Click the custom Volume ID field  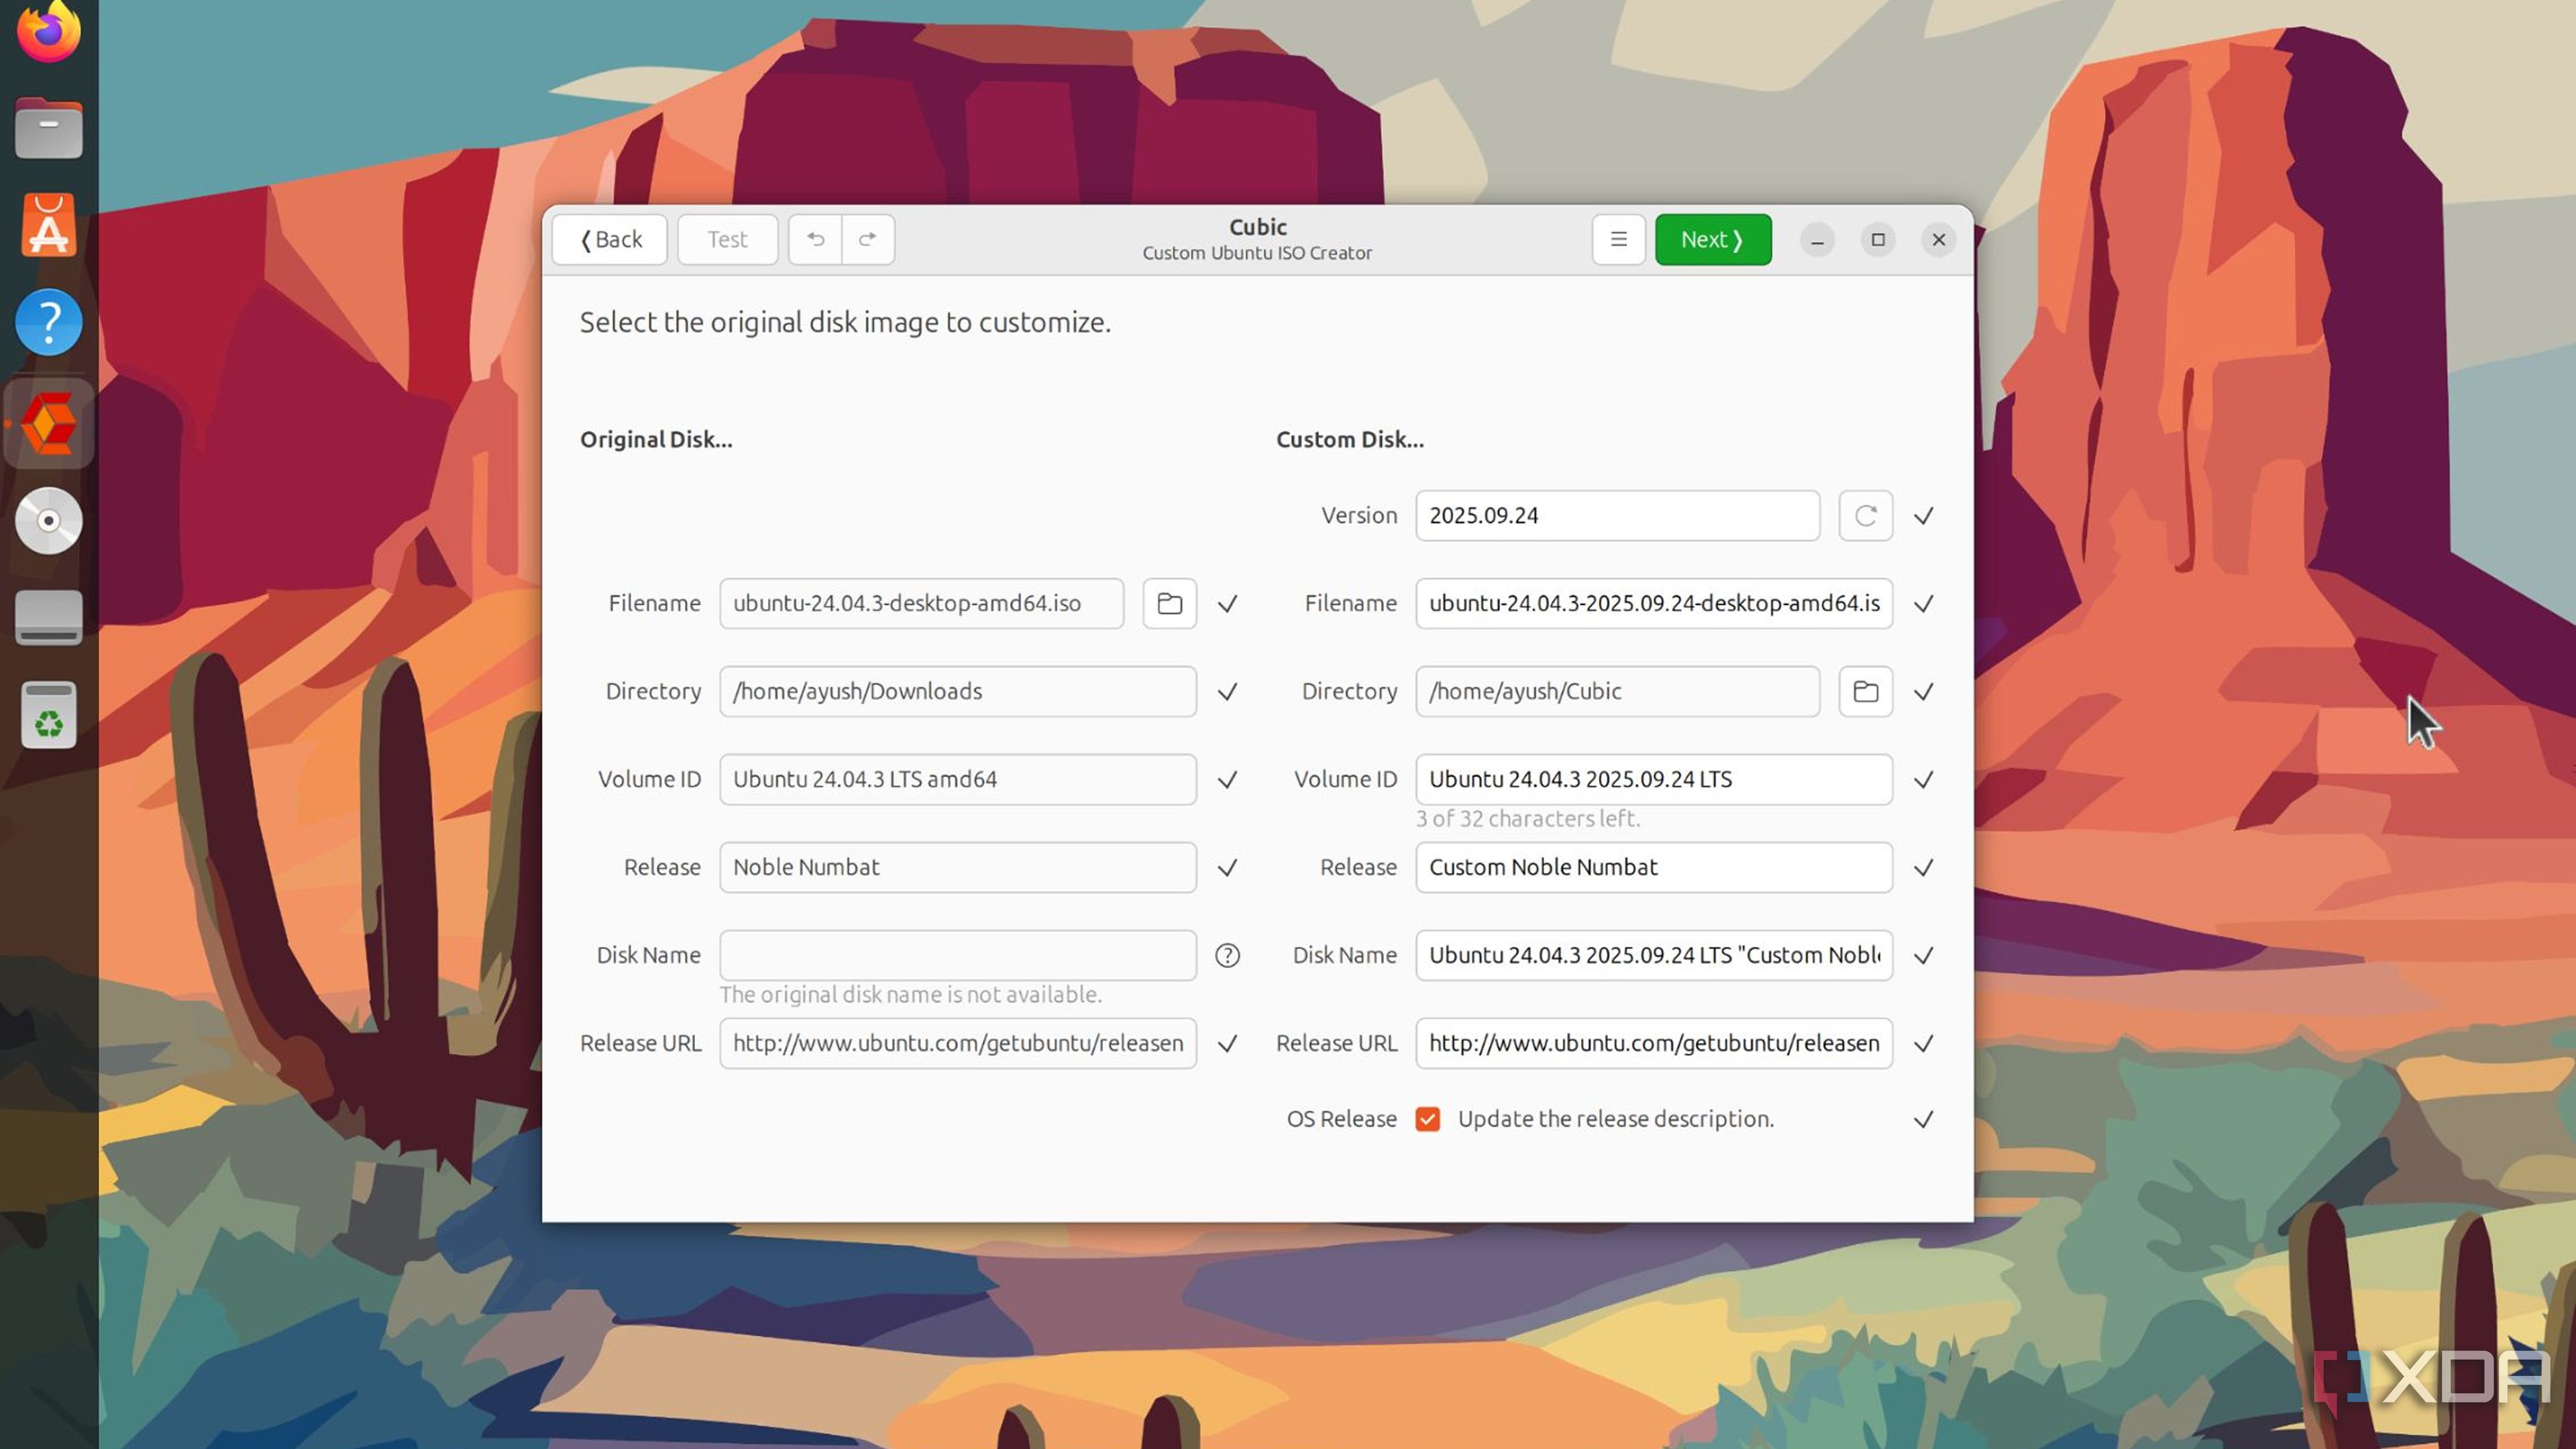coord(1653,779)
